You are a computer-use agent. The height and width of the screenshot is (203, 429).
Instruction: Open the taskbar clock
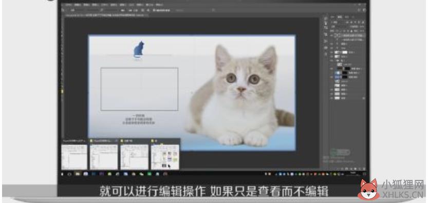pyautogui.click(x=353, y=174)
